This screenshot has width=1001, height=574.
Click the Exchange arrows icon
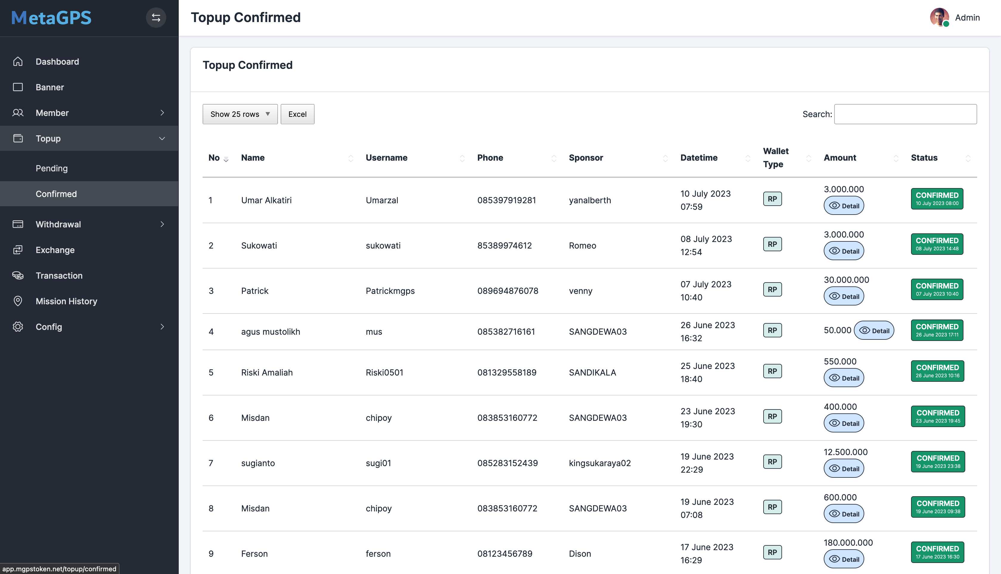coord(18,250)
